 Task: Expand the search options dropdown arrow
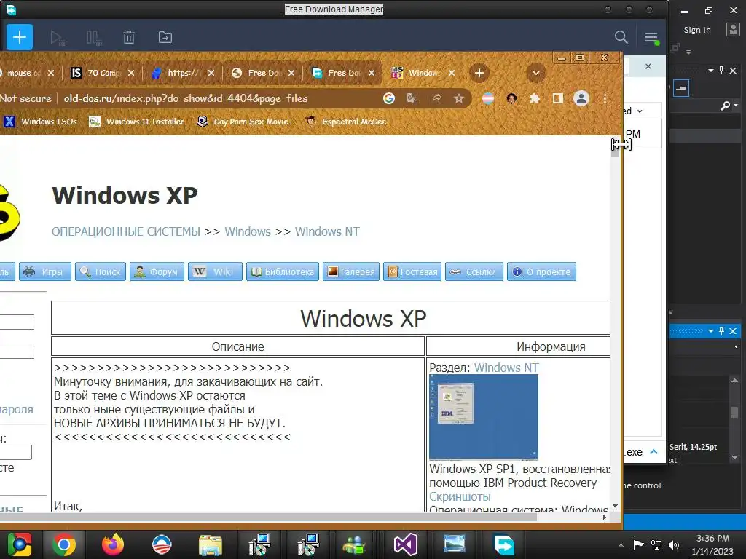click(x=737, y=106)
